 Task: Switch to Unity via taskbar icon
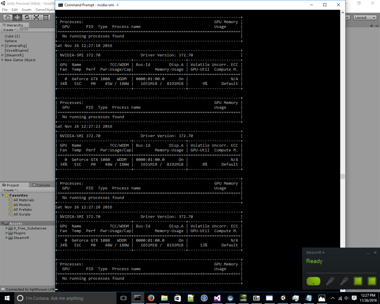(283, 298)
